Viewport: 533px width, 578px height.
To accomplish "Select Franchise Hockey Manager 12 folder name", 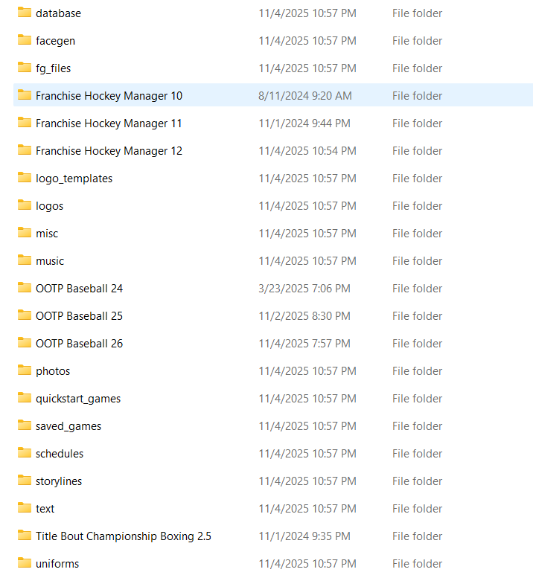I will 109,150.
